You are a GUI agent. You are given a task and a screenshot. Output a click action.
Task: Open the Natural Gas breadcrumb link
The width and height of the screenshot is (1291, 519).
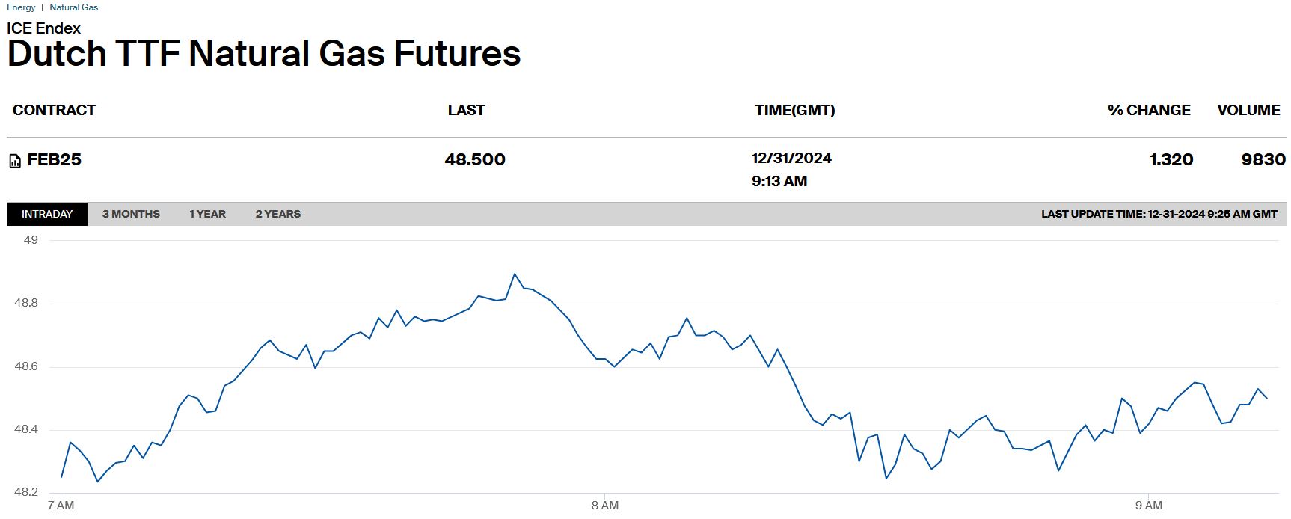[x=73, y=7]
